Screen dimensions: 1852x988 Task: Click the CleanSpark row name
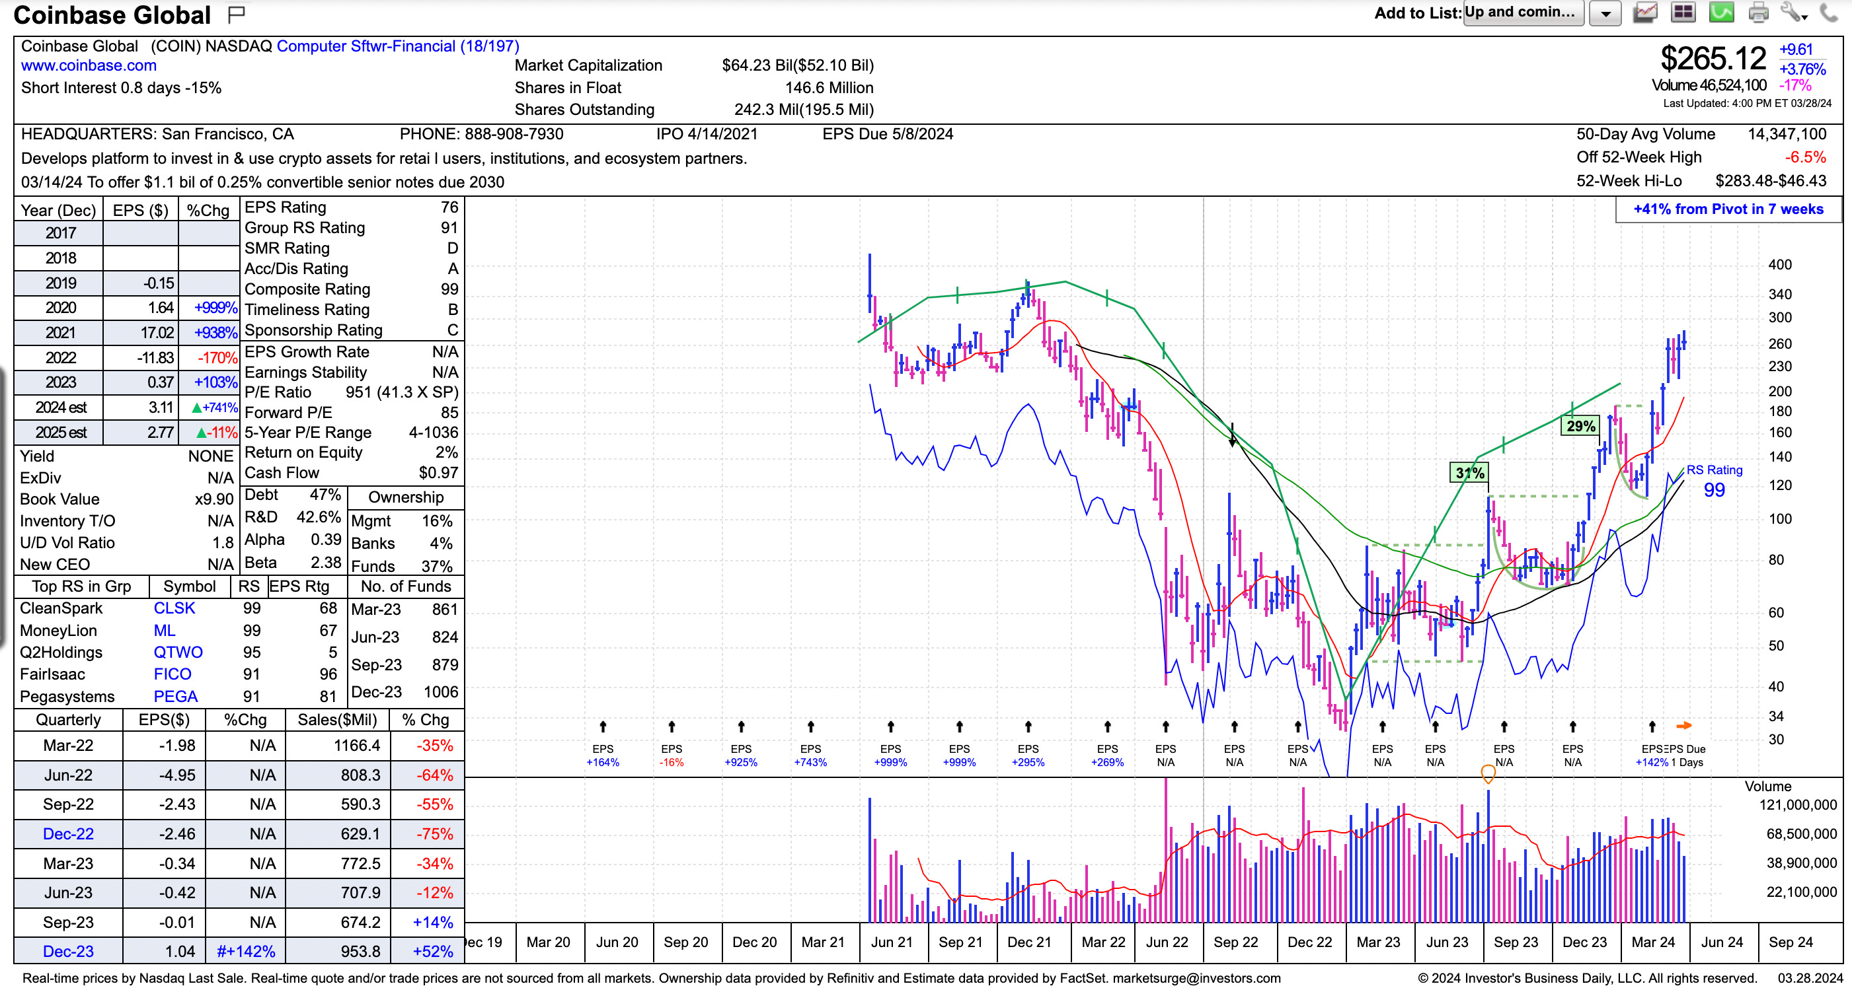click(x=61, y=608)
